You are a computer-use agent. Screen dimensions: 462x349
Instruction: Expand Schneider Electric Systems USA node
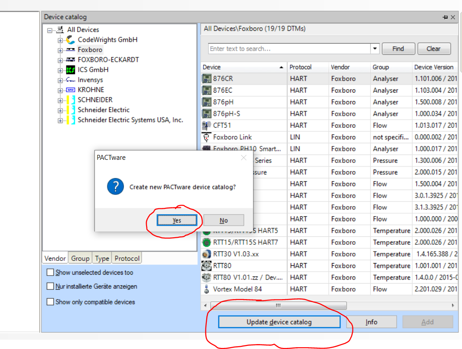(60, 121)
